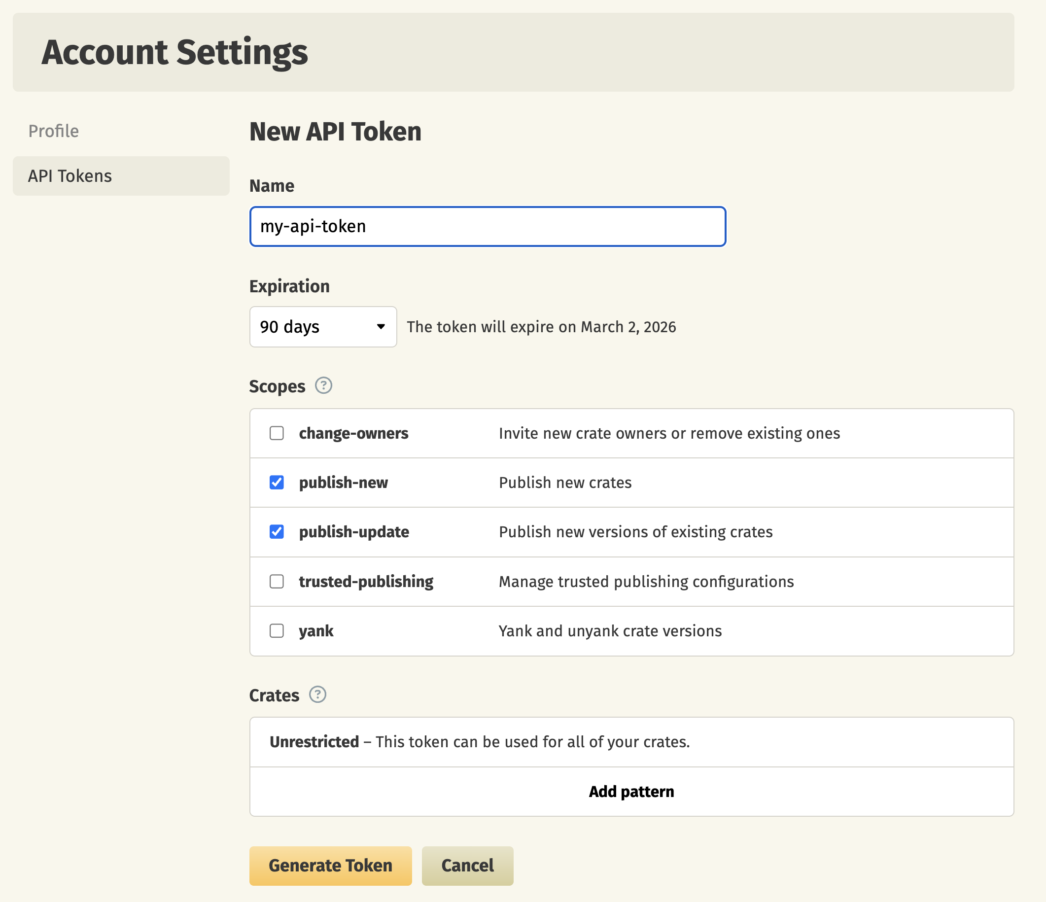Screen dimensions: 1046x902
Task: Click the Generate Token button
Action: (330, 866)
